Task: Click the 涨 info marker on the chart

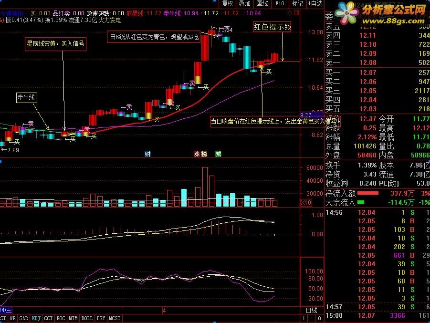Action: [x=197, y=154]
